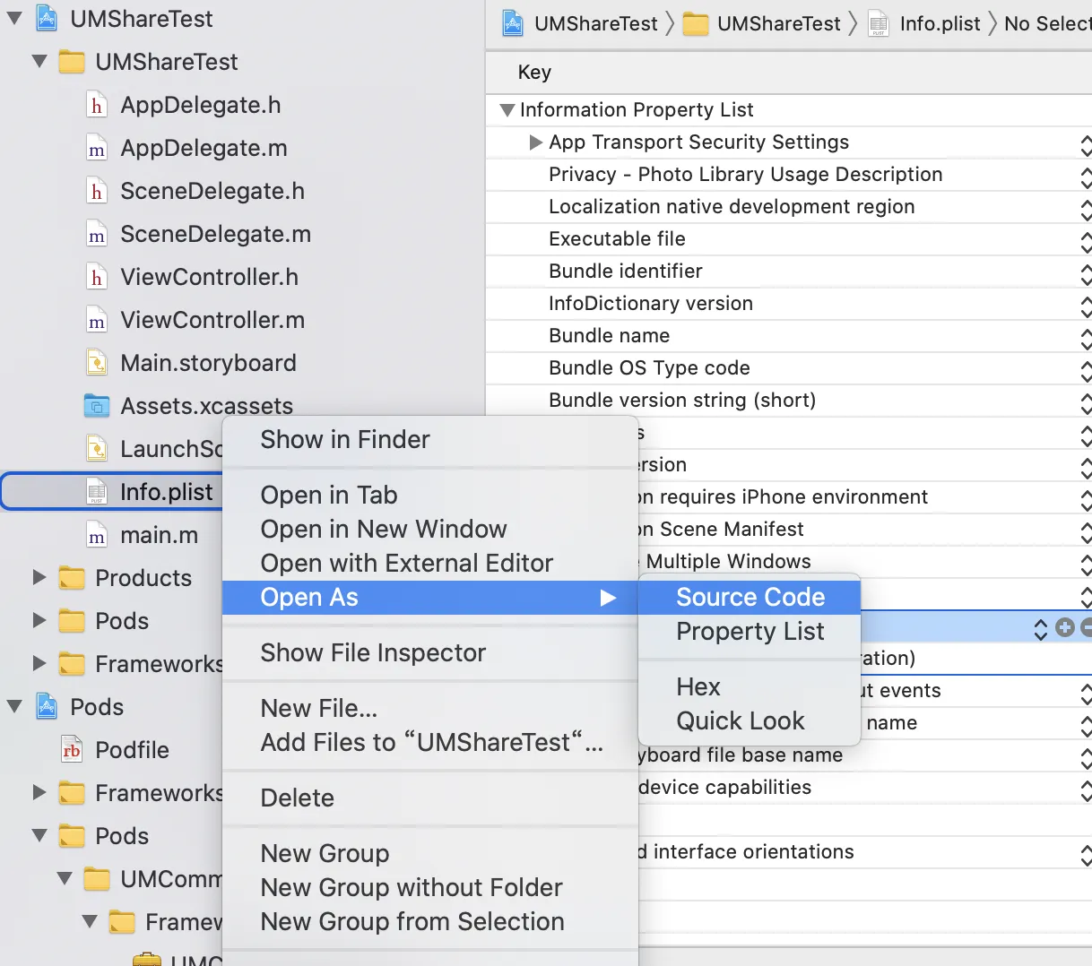Click the ViewController.m file icon
This screenshot has width=1092, height=966.
[97, 321]
